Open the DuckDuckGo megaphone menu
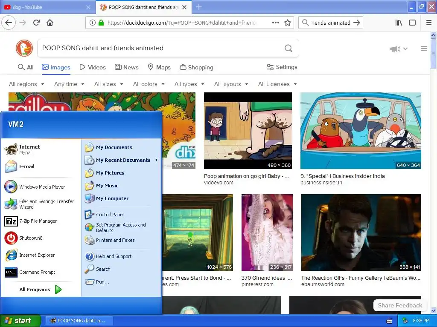Screen dimensions: 437x327 [398, 49]
